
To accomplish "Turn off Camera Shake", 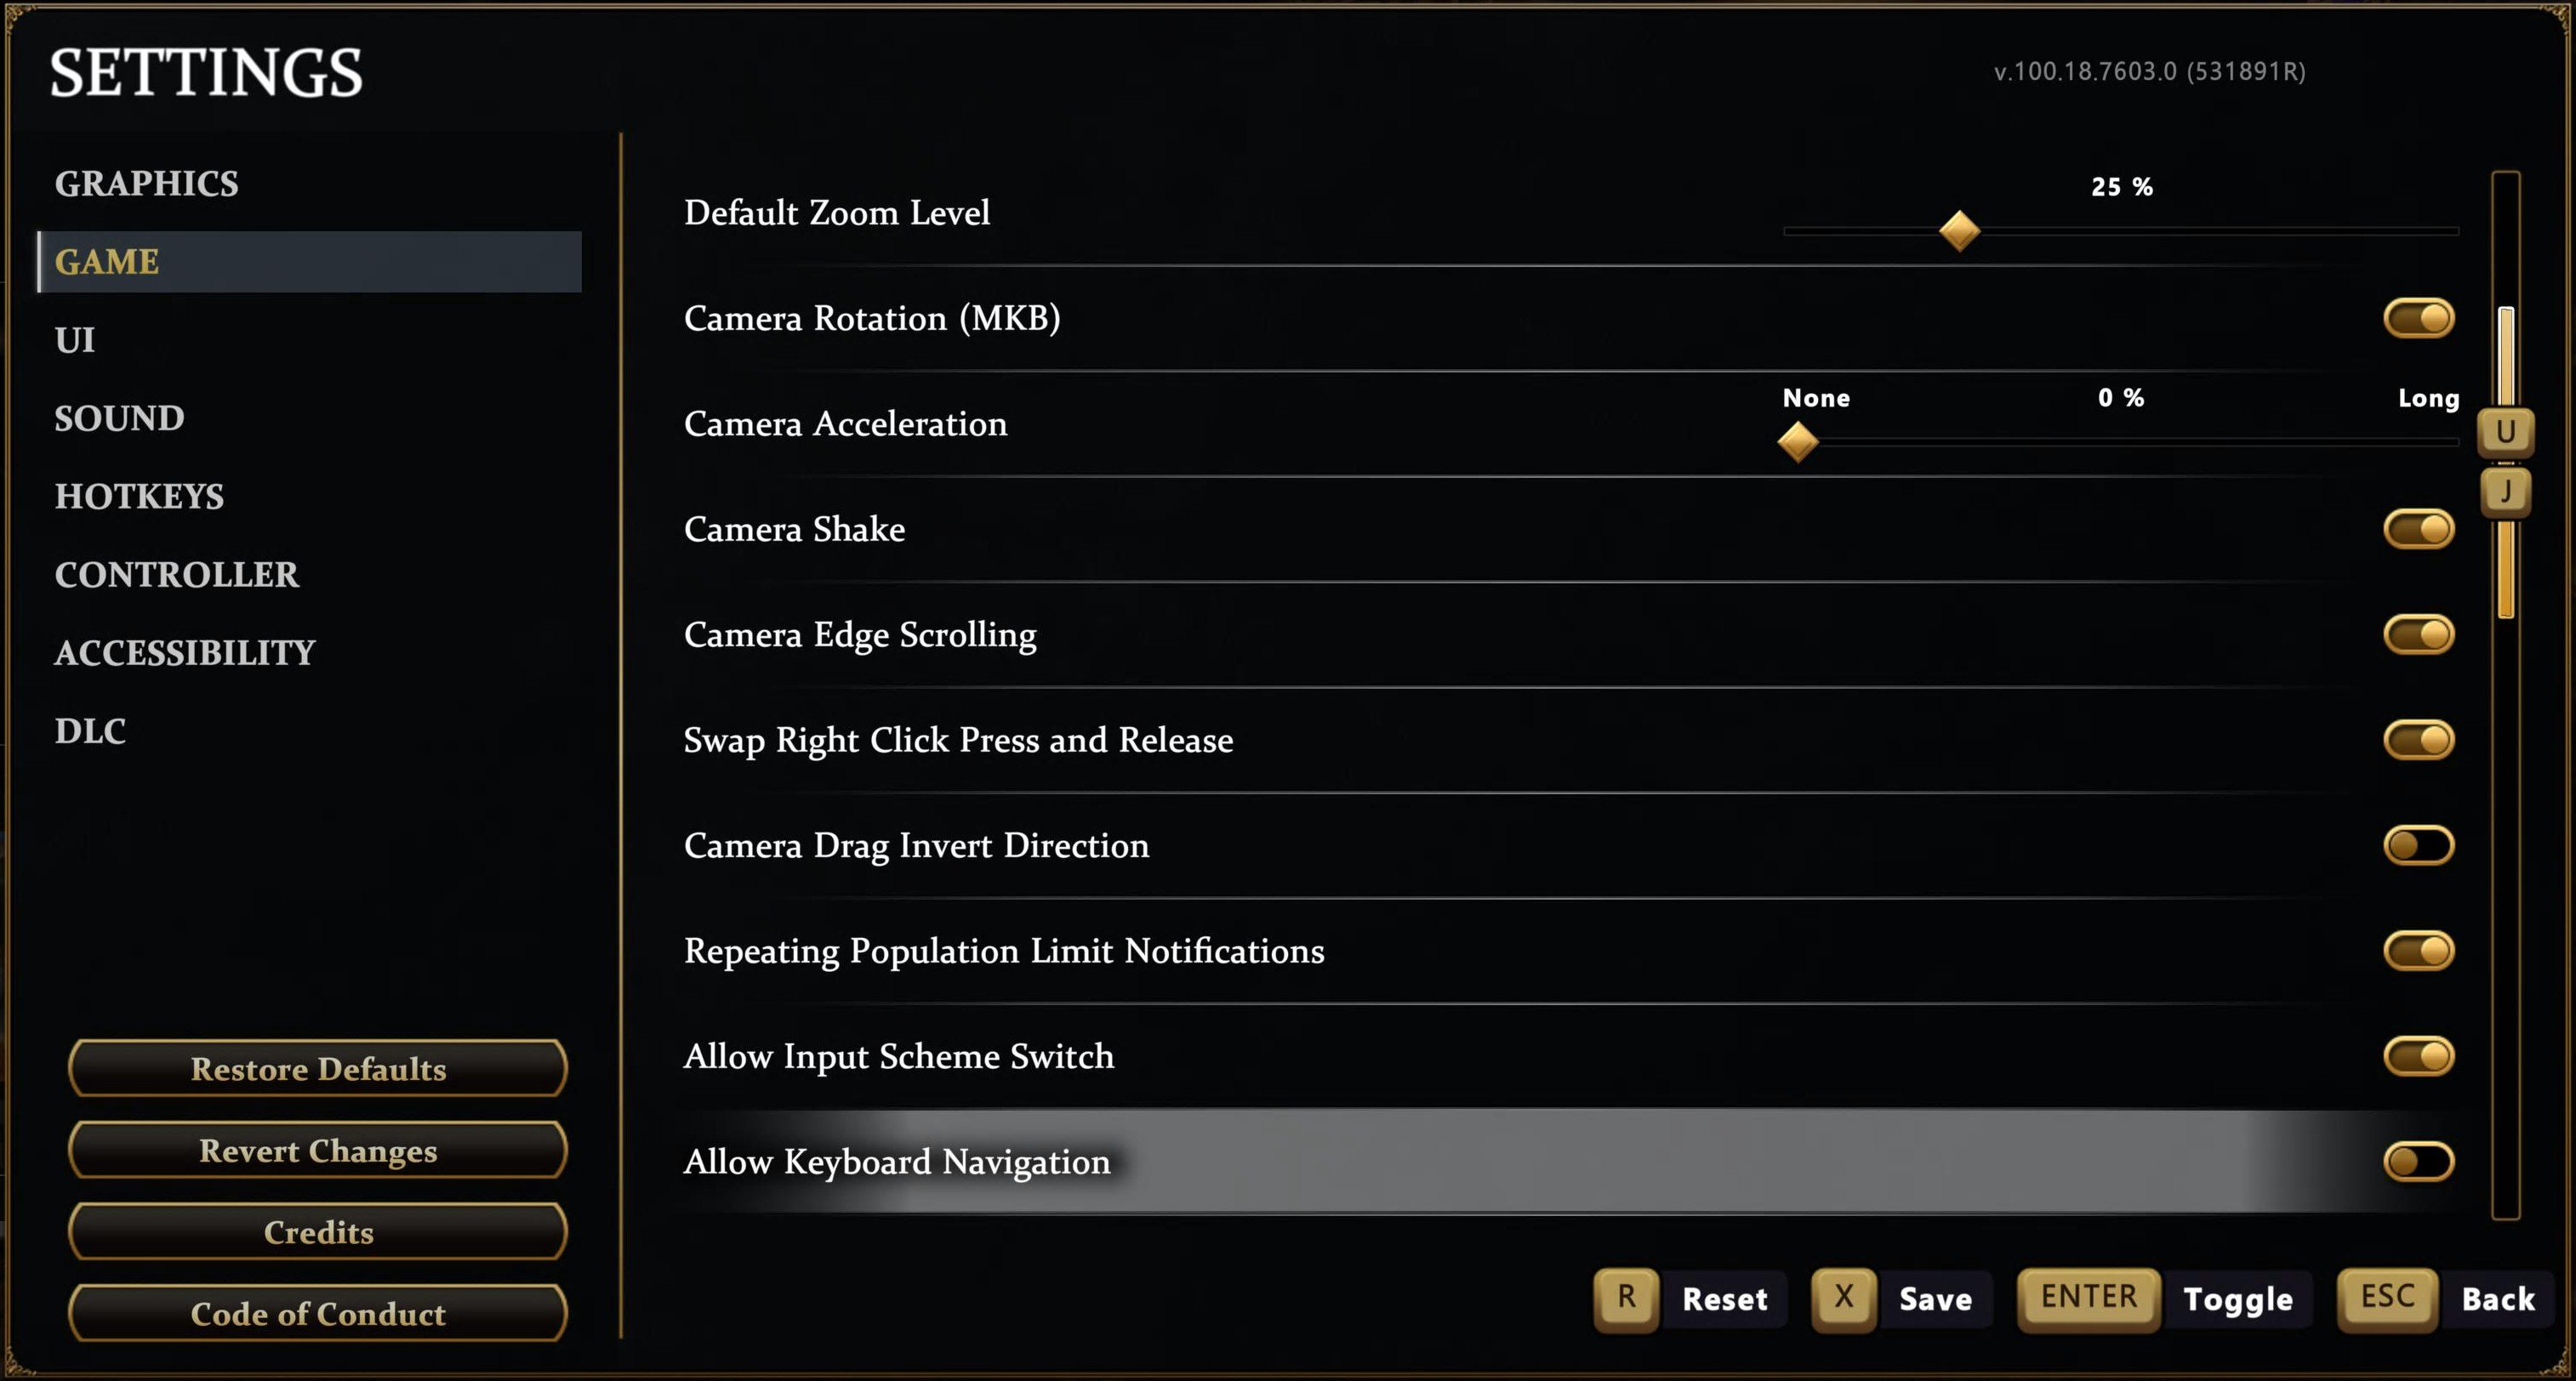I will point(2418,530).
